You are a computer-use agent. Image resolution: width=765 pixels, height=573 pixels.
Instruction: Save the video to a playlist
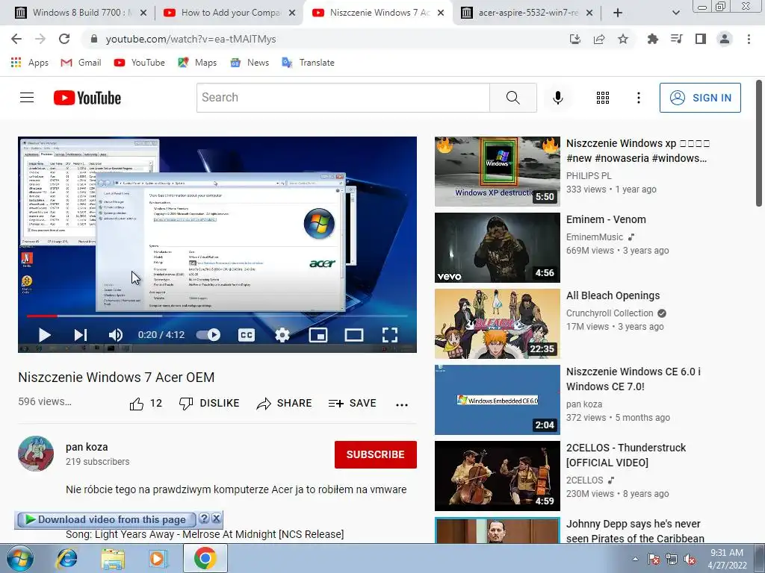click(x=353, y=404)
